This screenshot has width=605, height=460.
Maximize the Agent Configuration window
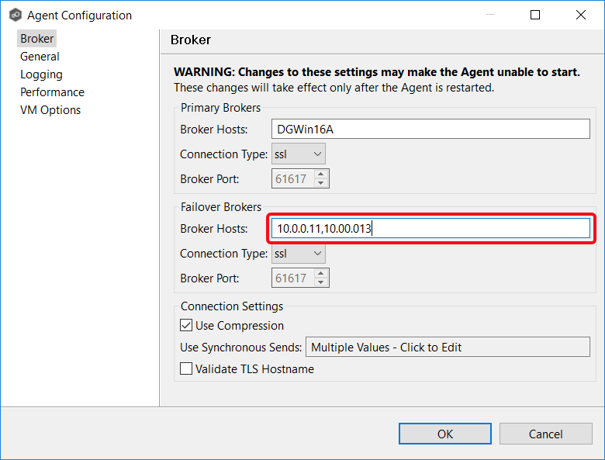535,15
